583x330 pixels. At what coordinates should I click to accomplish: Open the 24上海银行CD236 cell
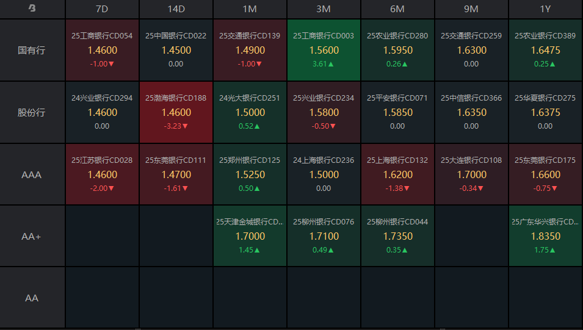[x=324, y=174]
